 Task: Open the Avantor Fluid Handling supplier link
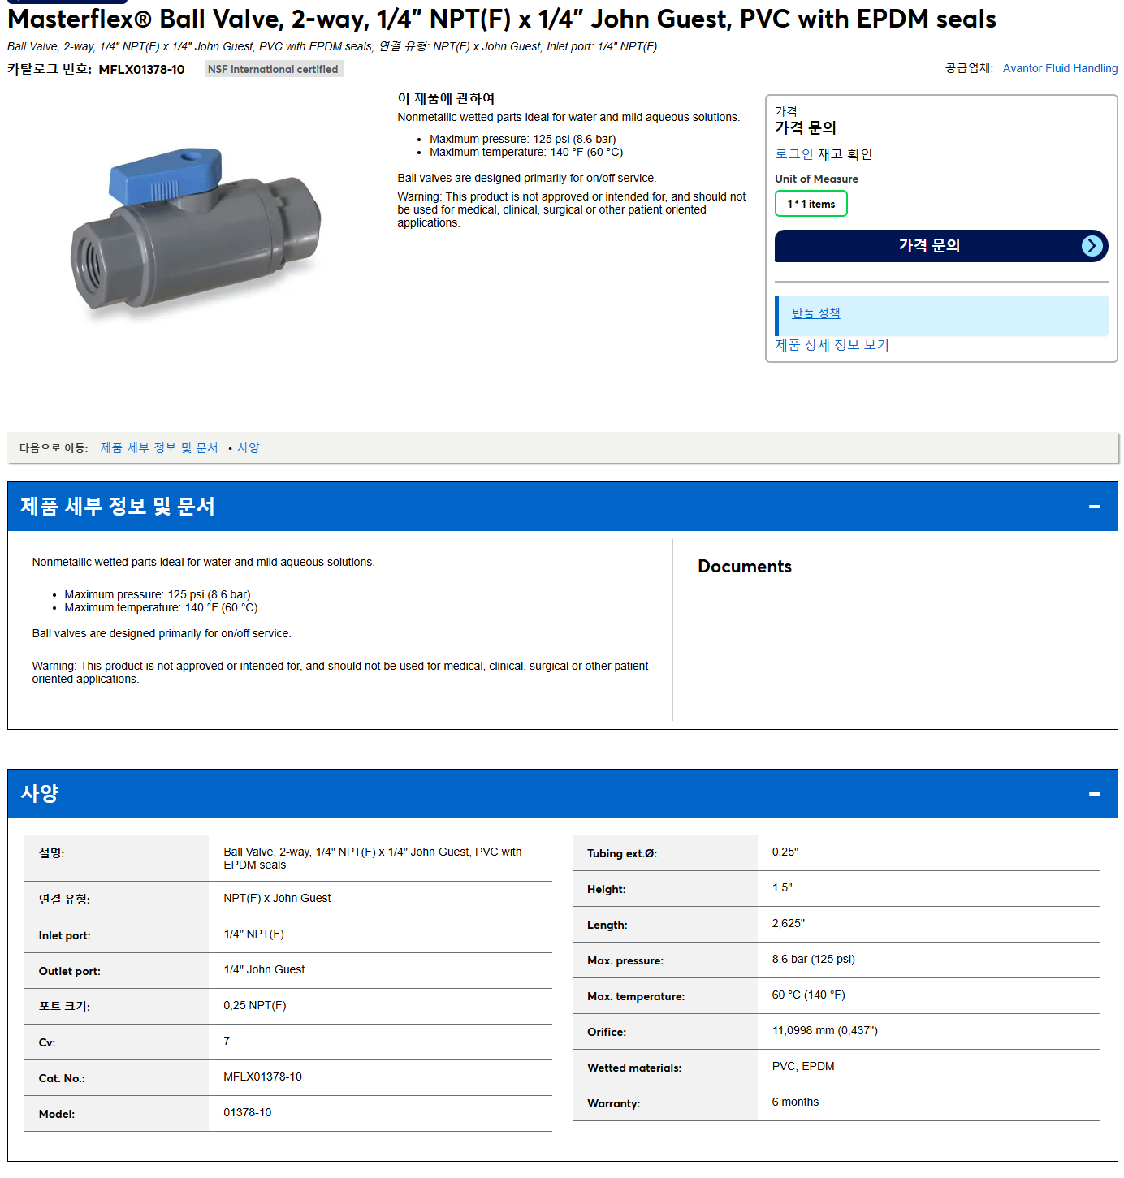(x=1060, y=68)
